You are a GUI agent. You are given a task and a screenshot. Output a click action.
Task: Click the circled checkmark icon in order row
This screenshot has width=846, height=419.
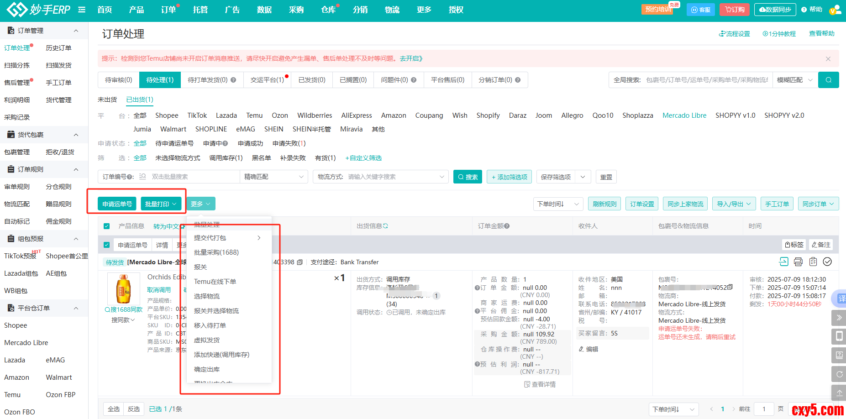[x=827, y=262]
